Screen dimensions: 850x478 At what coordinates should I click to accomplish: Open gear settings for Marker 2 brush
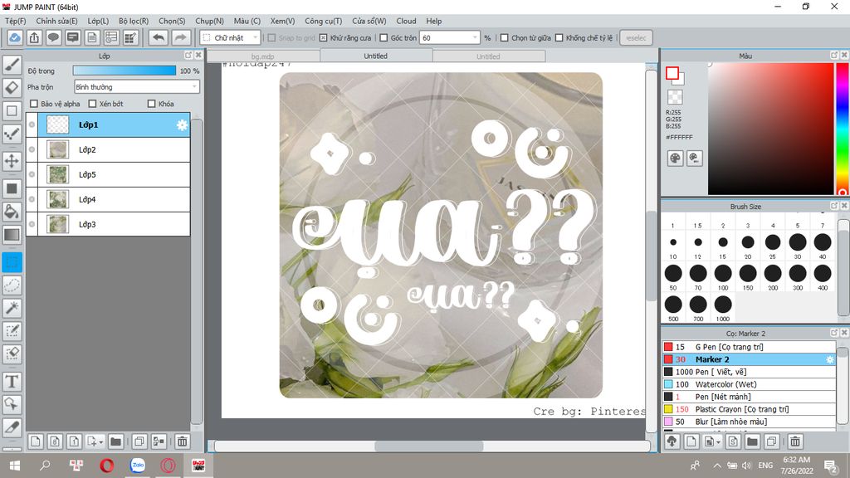click(829, 359)
